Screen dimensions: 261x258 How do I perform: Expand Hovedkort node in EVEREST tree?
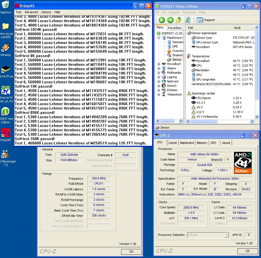coord(159,64)
